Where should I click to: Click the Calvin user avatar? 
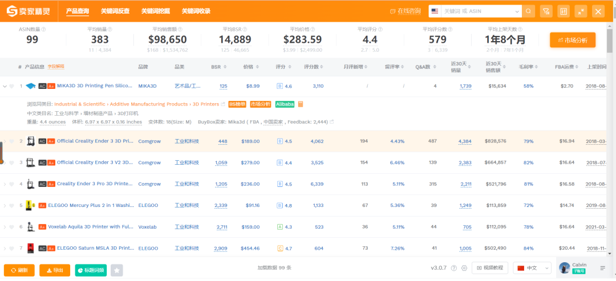pyautogui.click(x=565, y=268)
